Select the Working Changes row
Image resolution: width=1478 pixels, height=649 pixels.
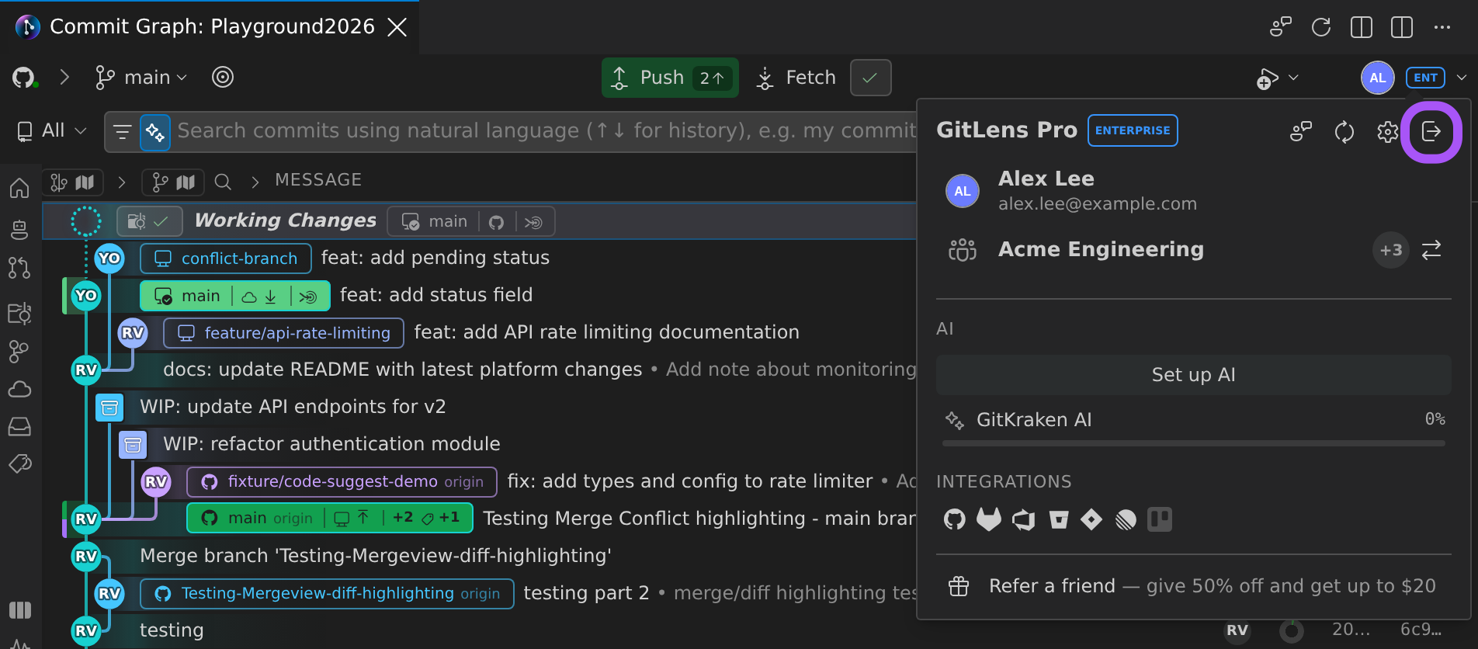point(479,221)
